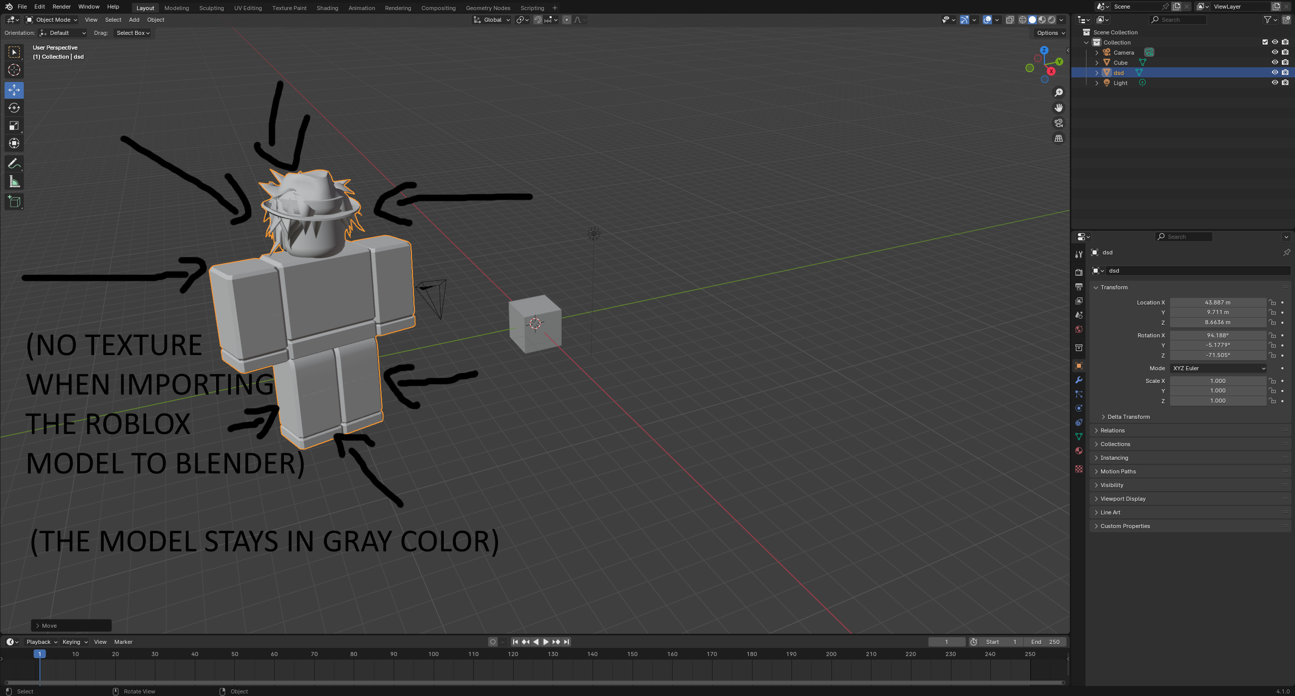Open the Material properties tab
Screen dimensions: 1295x696
coord(1079,451)
